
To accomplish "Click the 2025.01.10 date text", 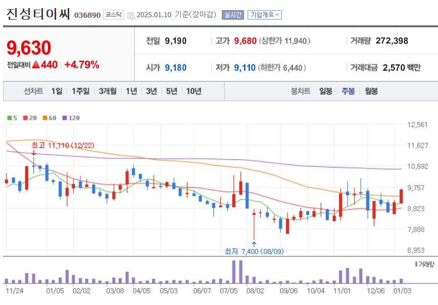I will (154, 15).
